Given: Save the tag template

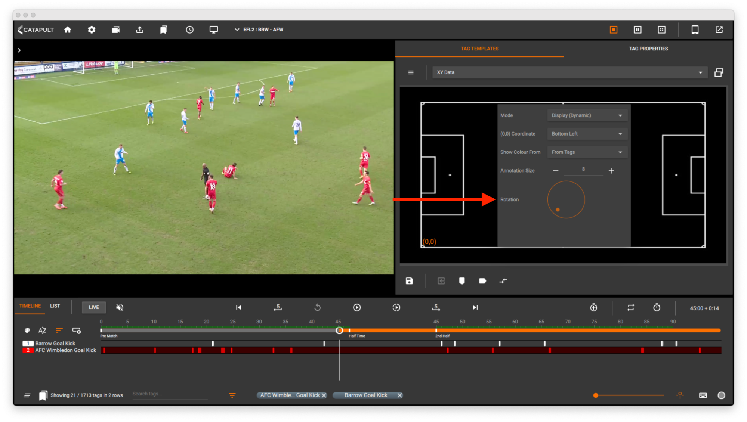Looking at the screenshot, I should click(409, 281).
